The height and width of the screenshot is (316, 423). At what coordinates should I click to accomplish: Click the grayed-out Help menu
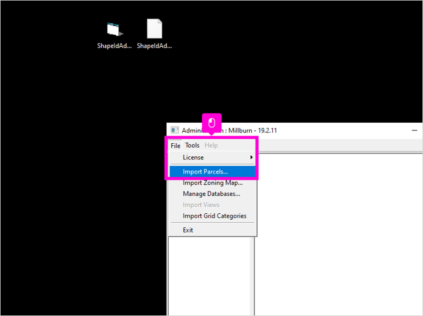click(x=211, y=145)
